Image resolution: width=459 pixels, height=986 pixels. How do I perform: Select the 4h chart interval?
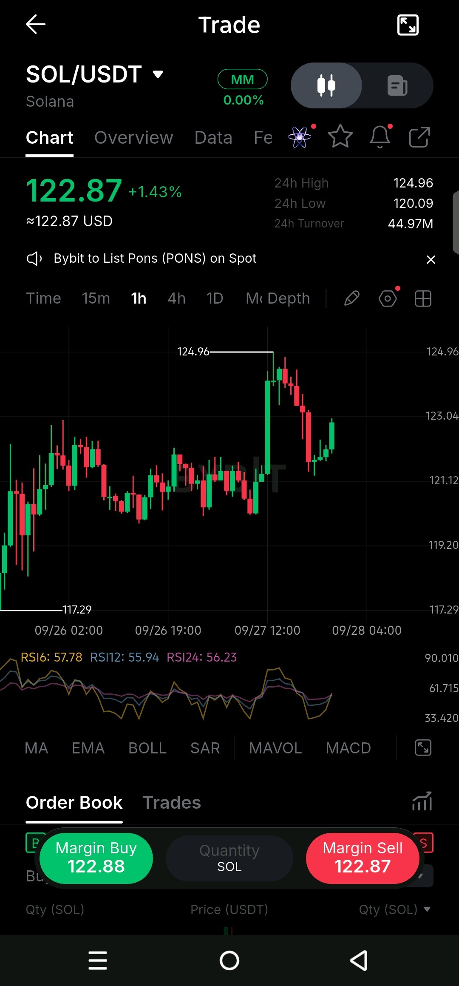click(x=177, y=298)
